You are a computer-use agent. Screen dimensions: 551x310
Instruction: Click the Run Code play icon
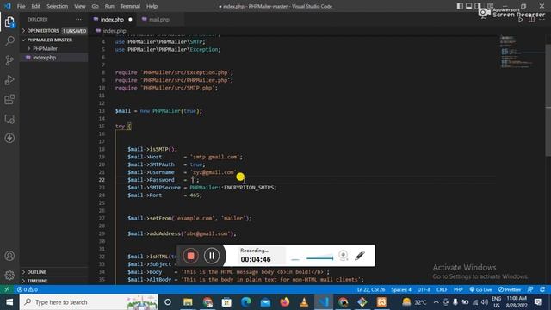[521, 20]
